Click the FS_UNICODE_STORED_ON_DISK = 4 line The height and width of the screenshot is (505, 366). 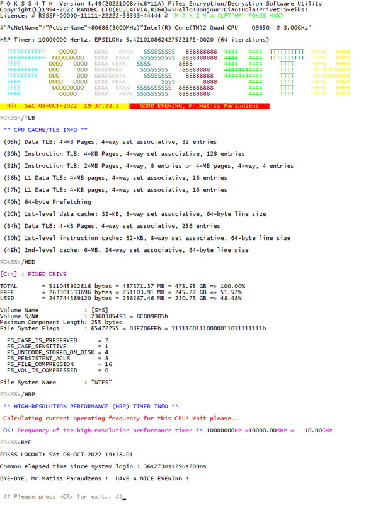coord(57,352)
